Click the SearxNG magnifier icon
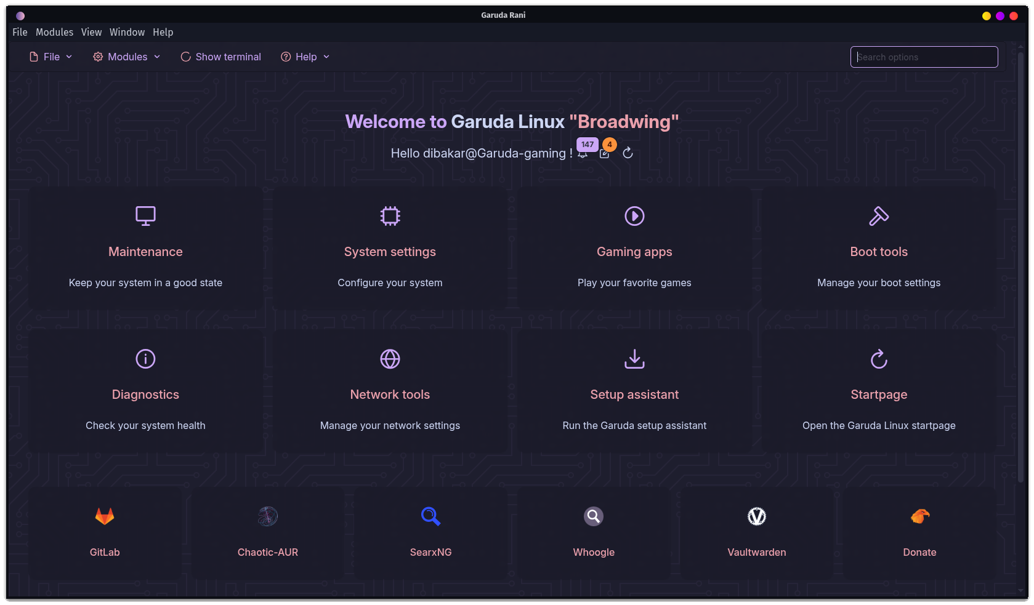The height and width of the screenshot is (605, 1034). (430, 516)
